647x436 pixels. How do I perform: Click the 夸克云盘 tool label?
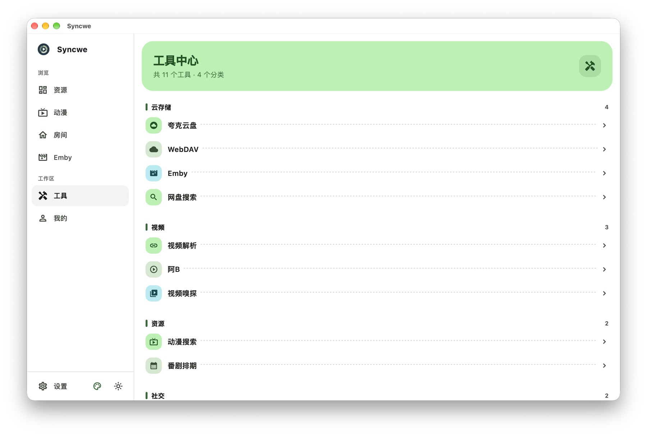click(182, 125)
